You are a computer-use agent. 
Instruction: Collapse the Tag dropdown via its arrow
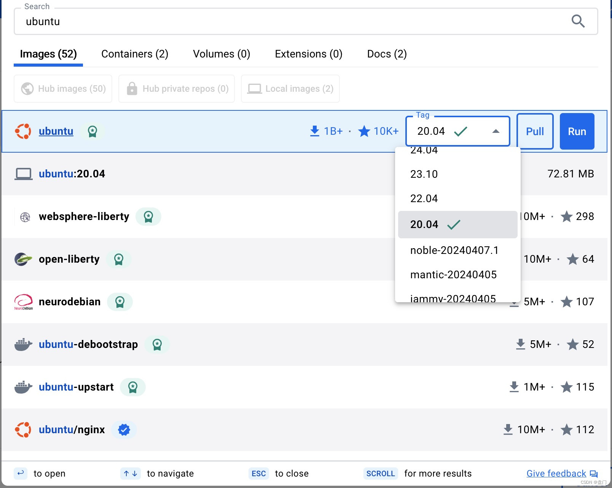(x=496, y=131)
